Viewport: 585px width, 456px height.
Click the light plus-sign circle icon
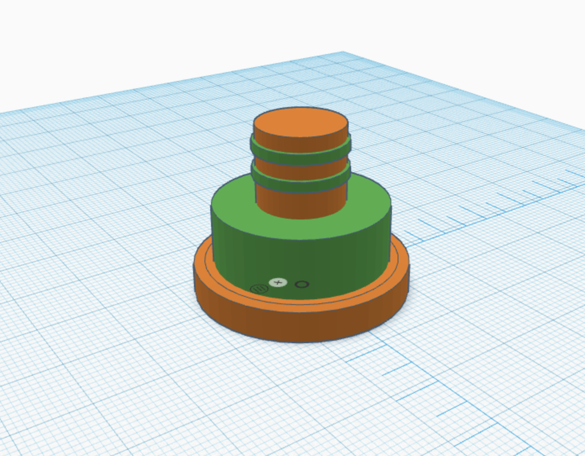point(278,282)
